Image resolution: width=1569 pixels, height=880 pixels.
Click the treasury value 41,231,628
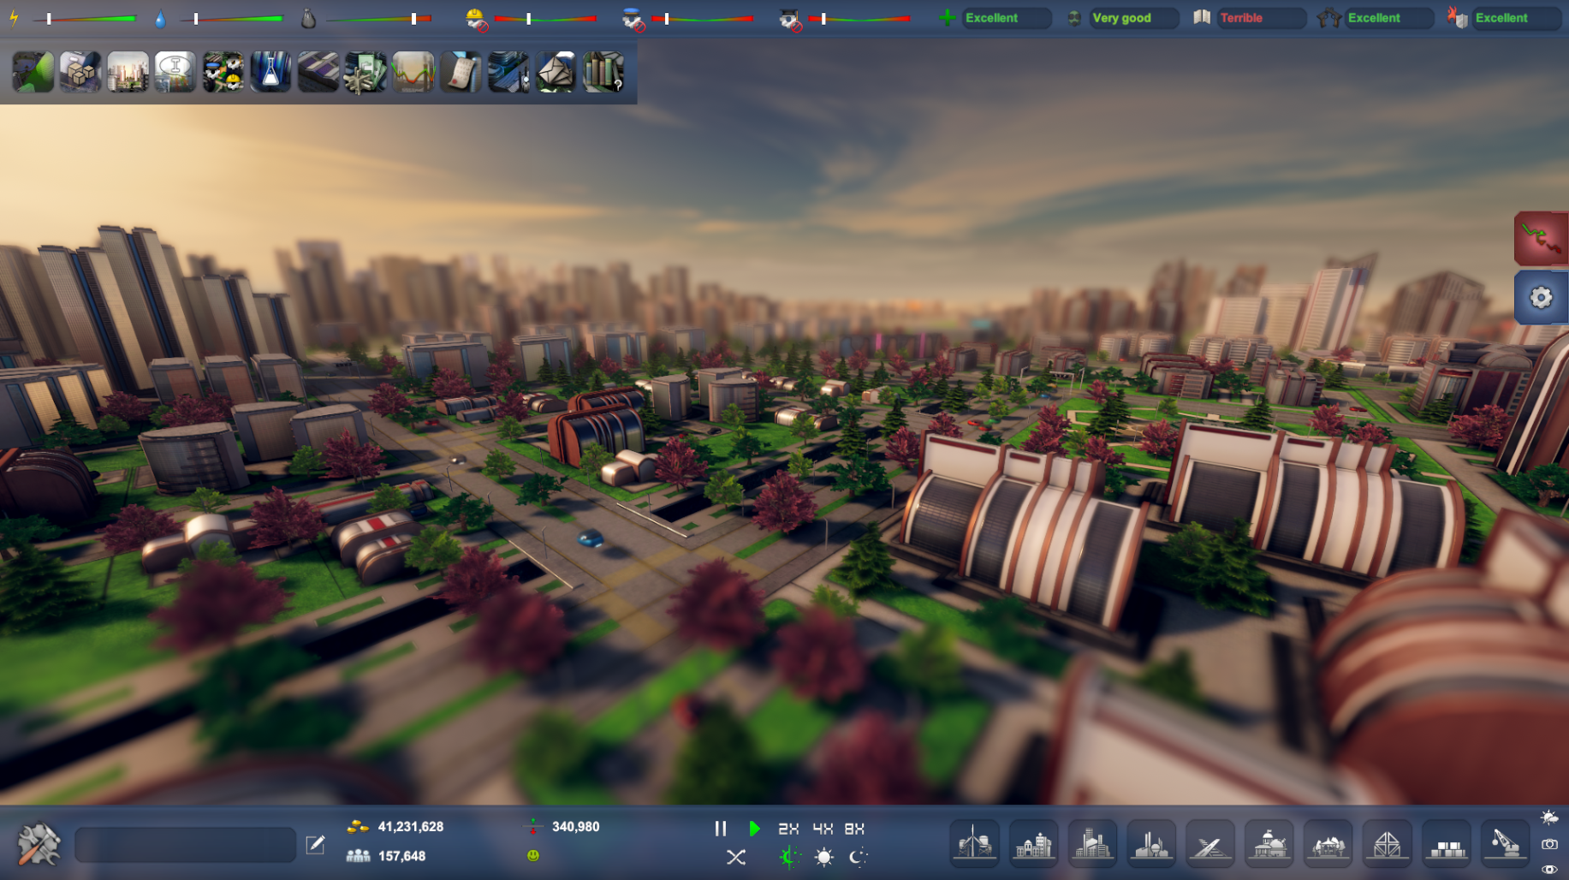click(411, 827)
